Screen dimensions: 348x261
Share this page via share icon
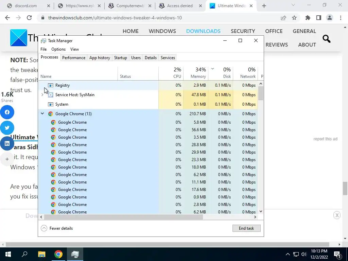tap(283, 18)
